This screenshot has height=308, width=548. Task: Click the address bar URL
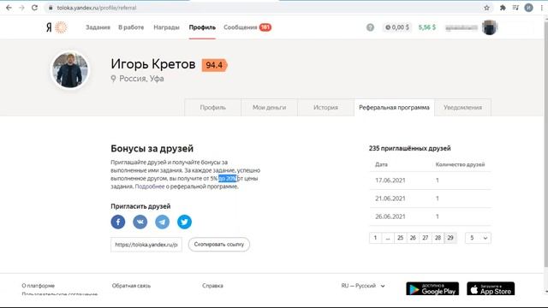(97, 8)
